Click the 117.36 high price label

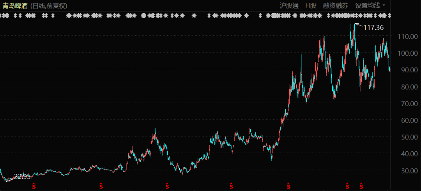(x=373, y=28)
